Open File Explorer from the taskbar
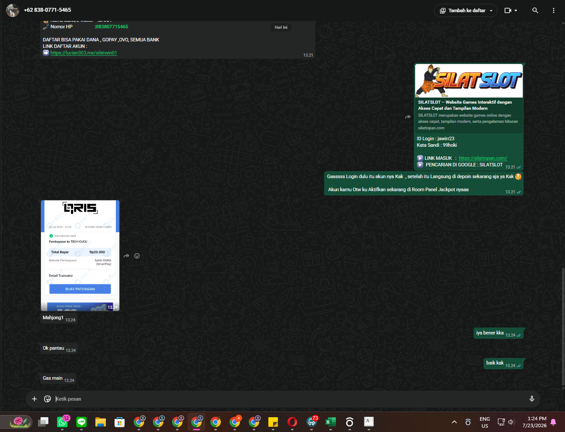 pyautogui.click(x=101, y=422)
